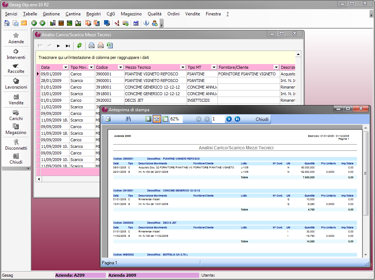375x280 pixels.
Task: Click the green refresh icon in analysis toolbar
Action: point(79,46)
